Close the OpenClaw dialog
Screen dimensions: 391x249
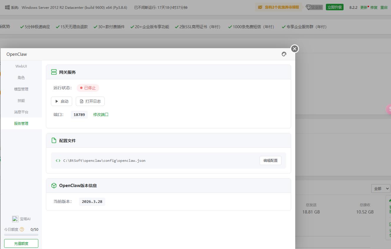pos(294,49)
